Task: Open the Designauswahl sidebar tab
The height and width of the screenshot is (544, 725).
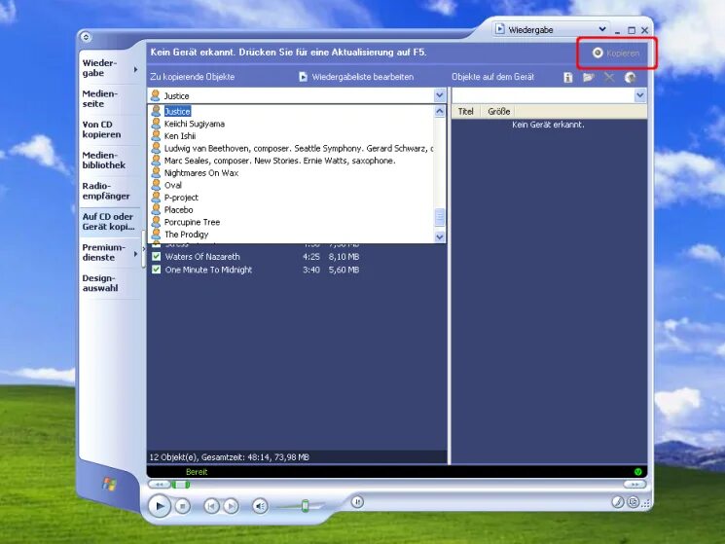Action: [x=100, y=283]
